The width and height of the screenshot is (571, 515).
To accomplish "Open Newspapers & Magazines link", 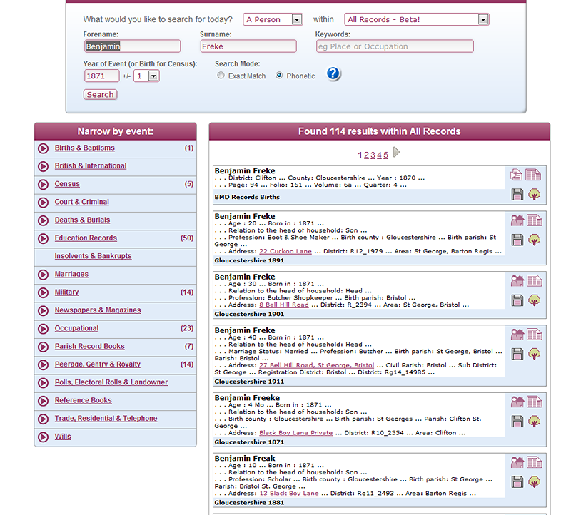I will pos(98,310).
